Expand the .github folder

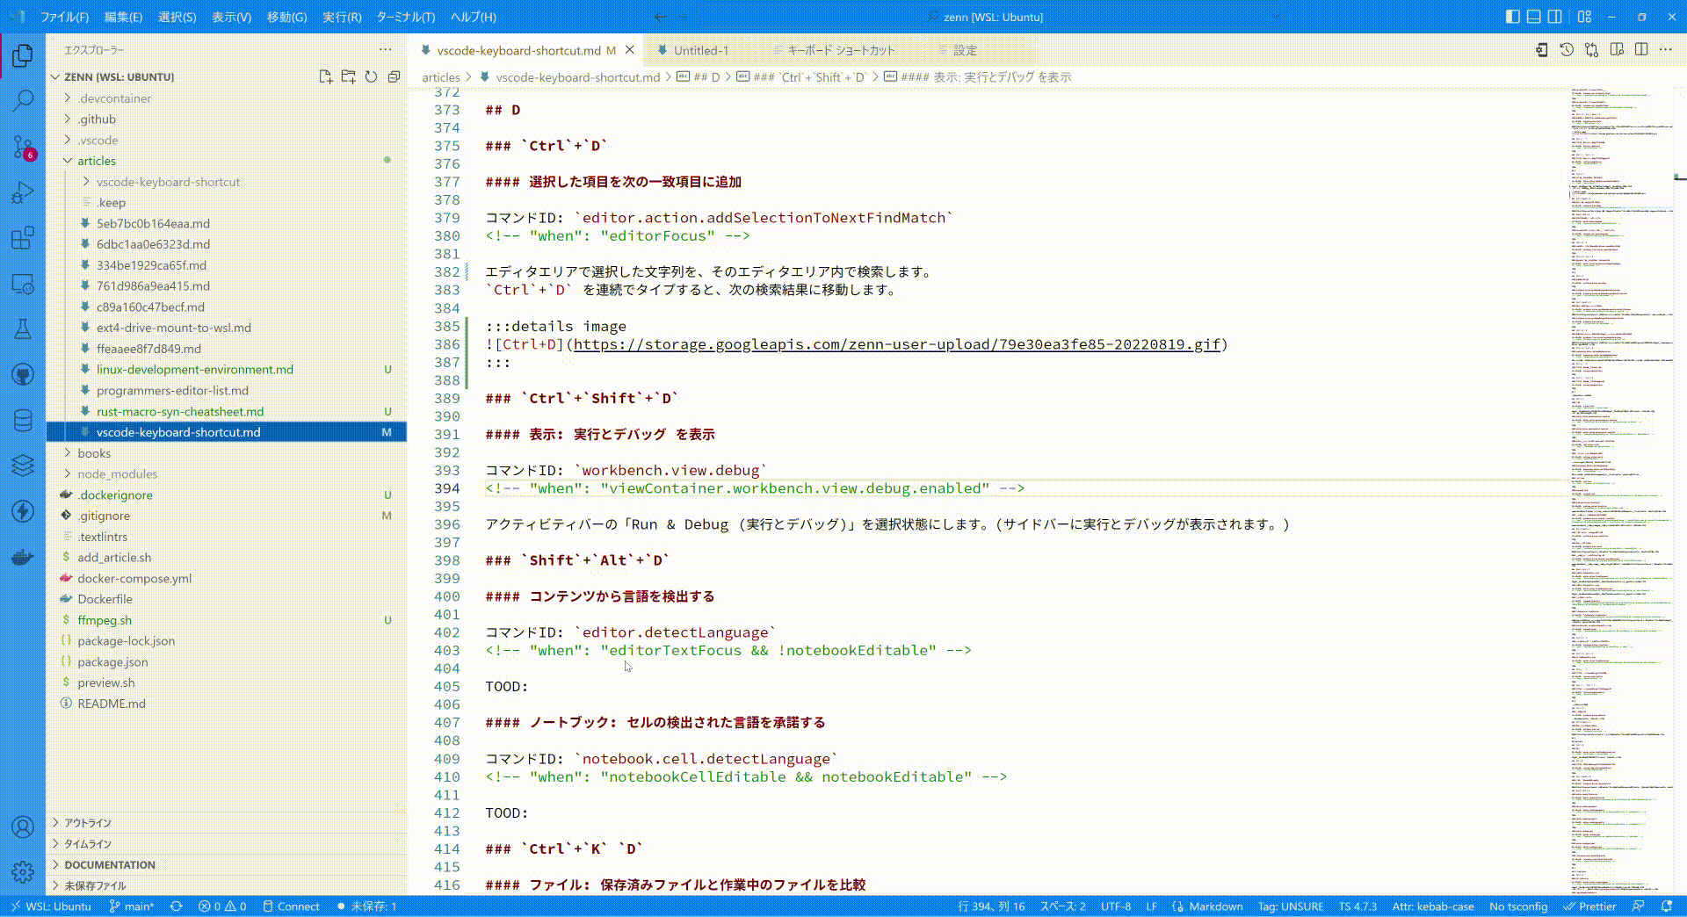point(227,119)
